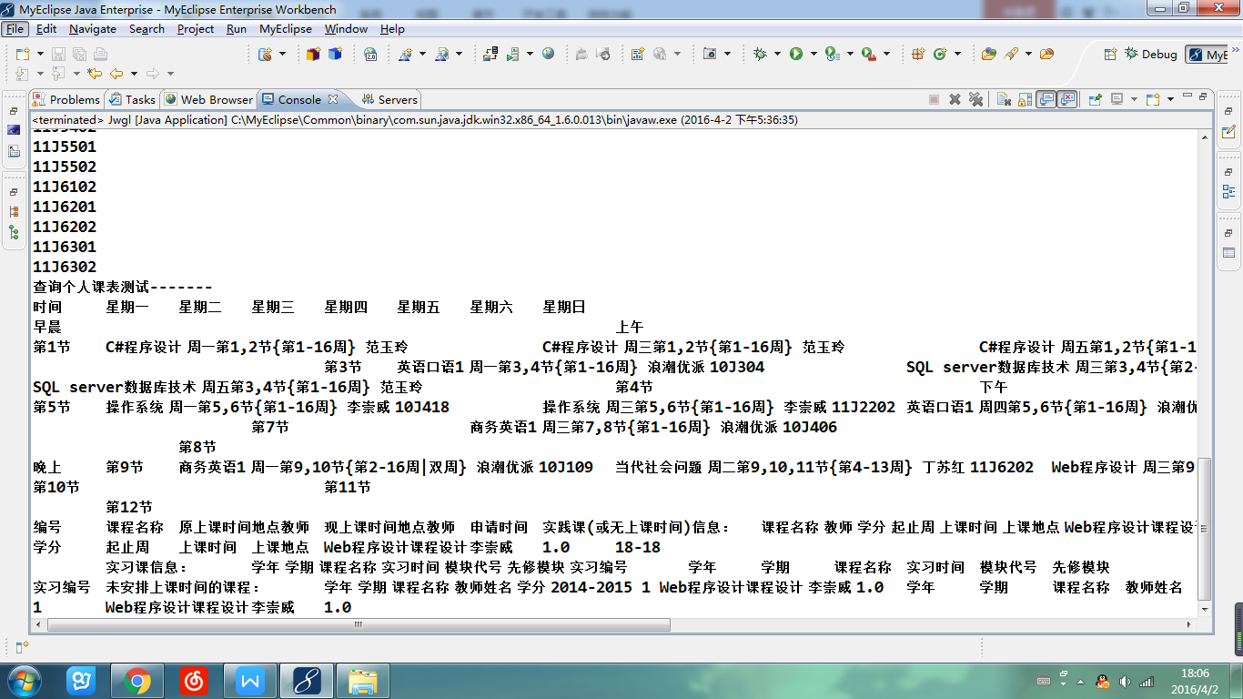Viewport: 1243px width, 699px height.
Task: Click the Open Perspective icon
Action: (x=1110, y=54)
